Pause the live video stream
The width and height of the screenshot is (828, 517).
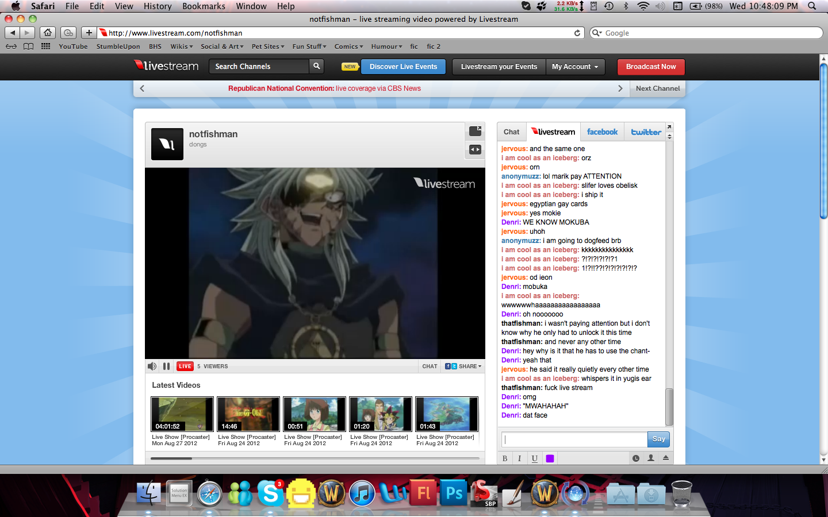pos(166,366)
